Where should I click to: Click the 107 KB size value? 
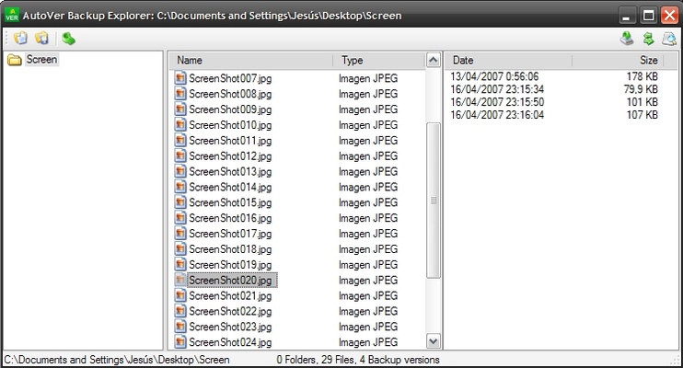tap(642, 115)
